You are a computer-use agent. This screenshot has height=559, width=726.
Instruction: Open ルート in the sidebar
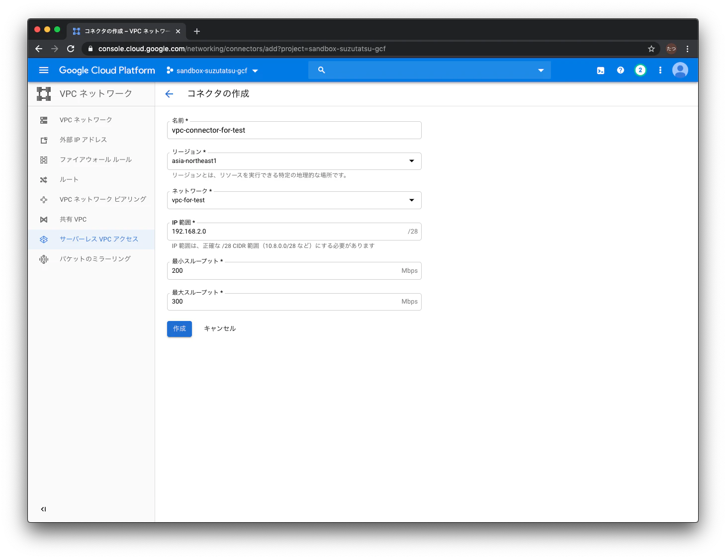[x=91, y=179]
